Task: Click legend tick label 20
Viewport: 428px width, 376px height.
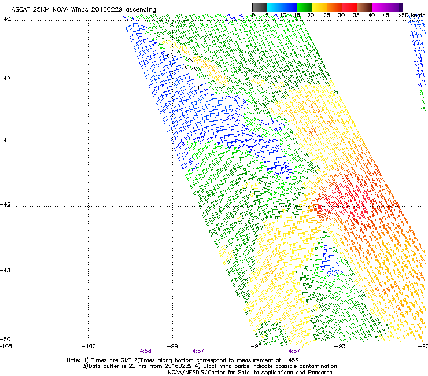Action: pos(311,16)
